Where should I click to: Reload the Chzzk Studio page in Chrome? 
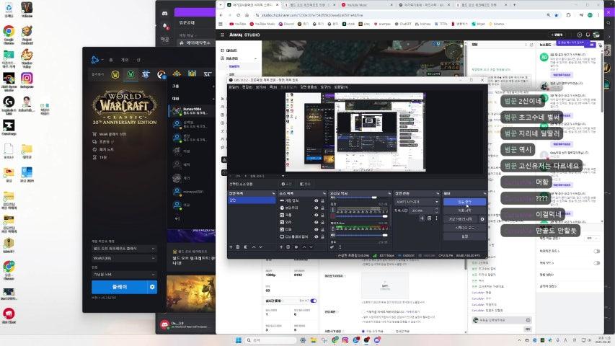coord(238,15)
